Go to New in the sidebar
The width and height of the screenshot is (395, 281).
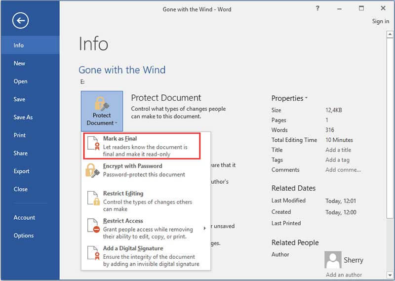point(30,63)
